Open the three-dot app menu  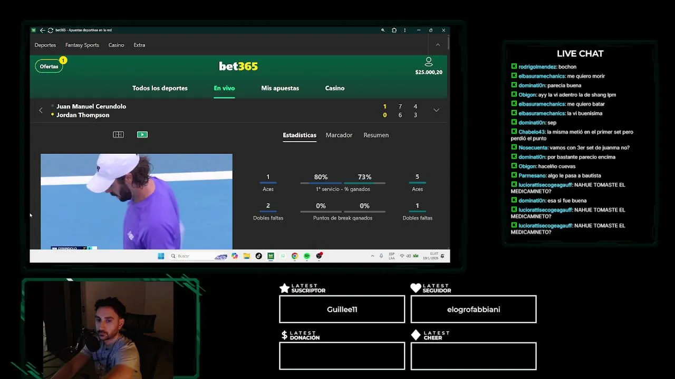coord(406,30)
